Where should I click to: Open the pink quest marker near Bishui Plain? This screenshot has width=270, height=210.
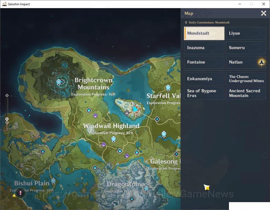click(x=21, y=193)
